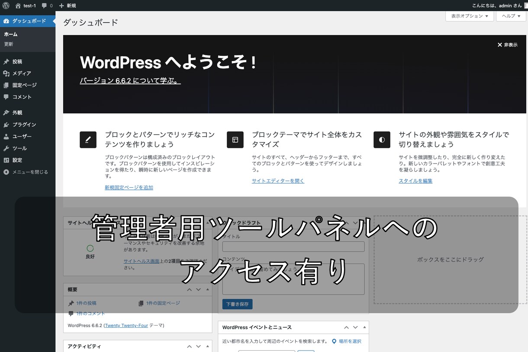Click the block theme layout icon
This screenshot has width=528, height=352.
click(x=235, y=140)
